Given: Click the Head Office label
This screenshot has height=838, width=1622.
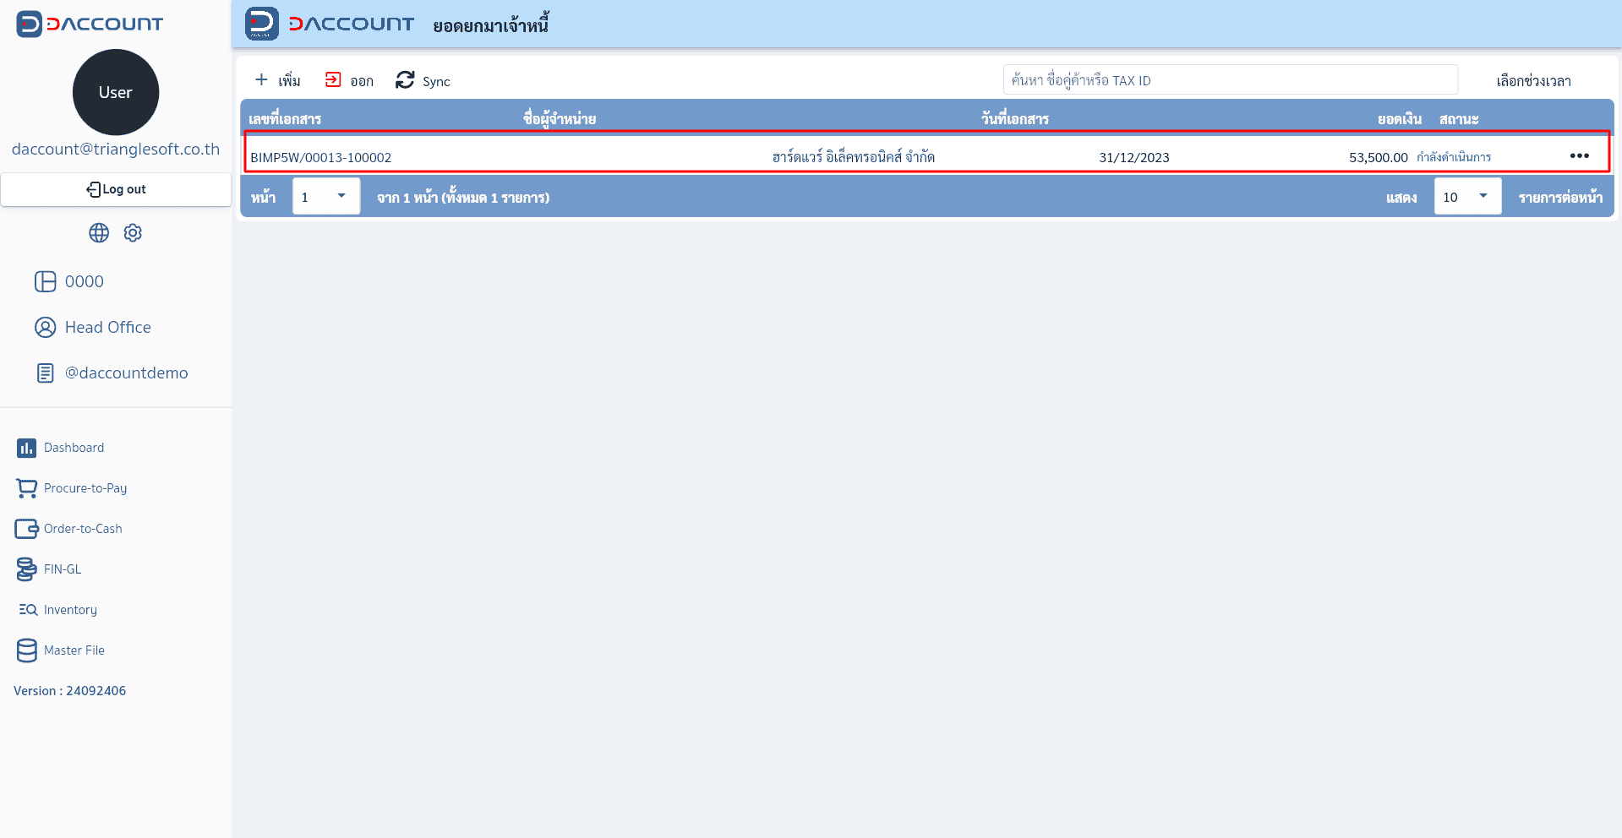Looking at the screenshot, I should pyautogui.click(x=108, y=327).
